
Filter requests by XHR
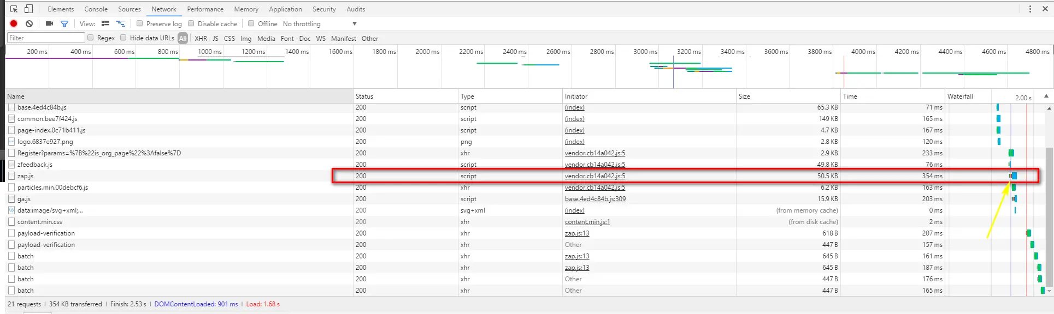[201, 39]
